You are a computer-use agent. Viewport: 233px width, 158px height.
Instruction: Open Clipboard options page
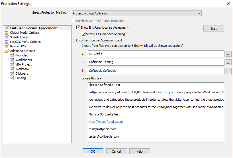[x=22, y=73]
